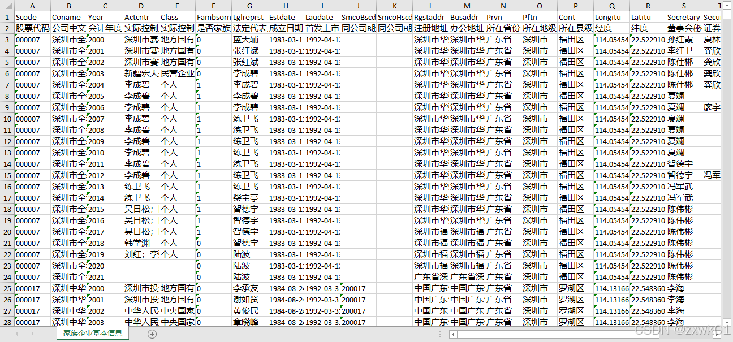Click the Secretary cell containing 李红卫
This screenshot has height=342, width=733.
tap(684, 51)
